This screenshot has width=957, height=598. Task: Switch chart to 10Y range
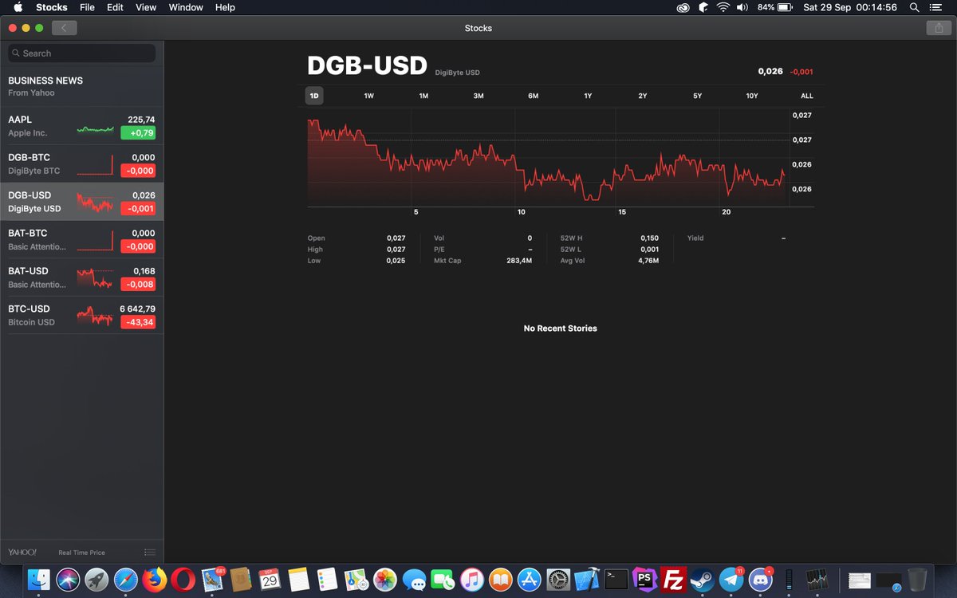[x=752, y=96]
